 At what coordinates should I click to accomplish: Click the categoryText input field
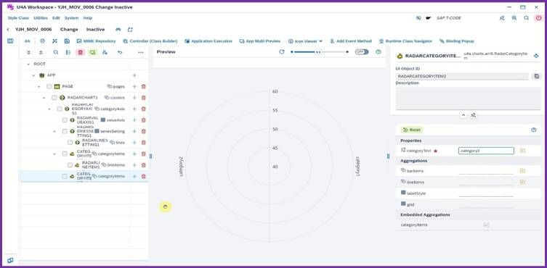pos(486,151)
